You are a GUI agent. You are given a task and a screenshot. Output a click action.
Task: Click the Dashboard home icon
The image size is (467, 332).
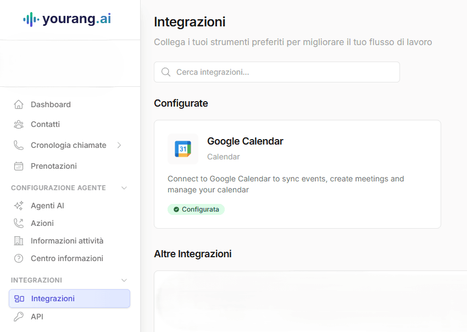pyautogui.click(x=19, y=104)
